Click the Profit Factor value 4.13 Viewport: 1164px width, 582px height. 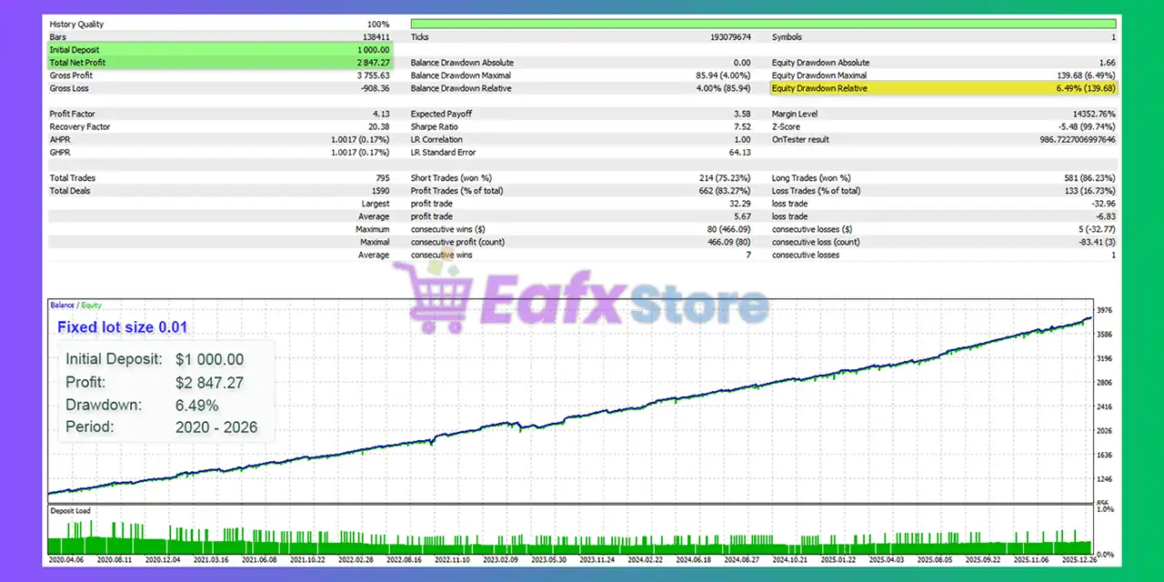pyautogui.click(x=380, y=114)
